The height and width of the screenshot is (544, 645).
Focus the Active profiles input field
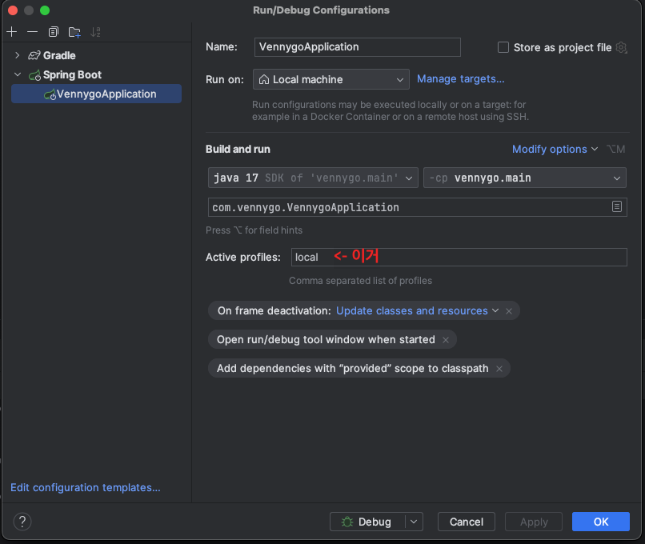pyautogui.click(x=459, y=257)
